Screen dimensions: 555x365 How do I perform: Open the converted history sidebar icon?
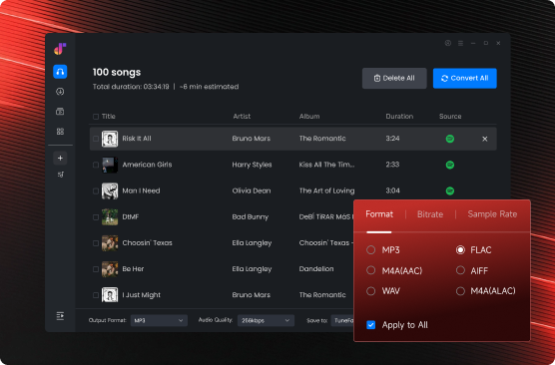pyautogui.click(x=60, y=112)
